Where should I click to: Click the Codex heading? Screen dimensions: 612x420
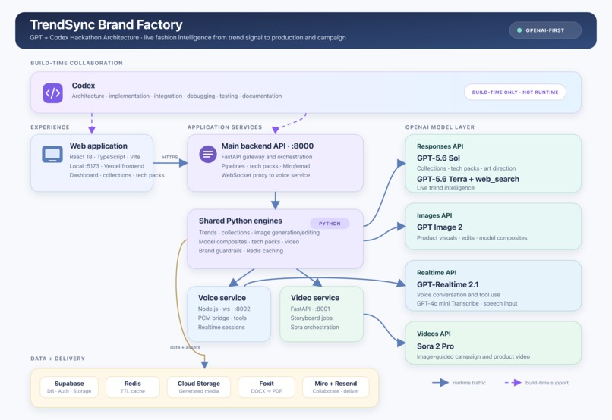83,86
